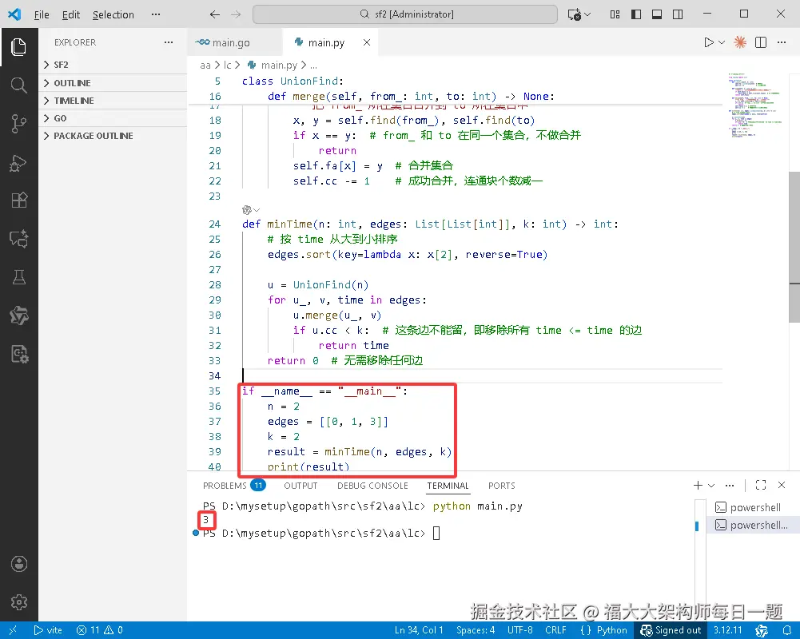
Task: Click the code minimap preview
Action: [755, 105]
